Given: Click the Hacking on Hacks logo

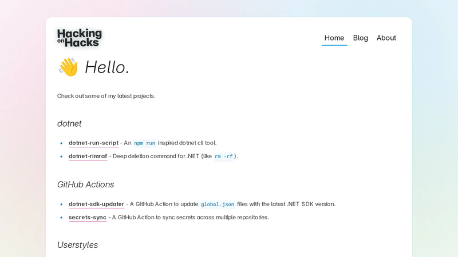Looking at the screenshot, I should (80, 38).
